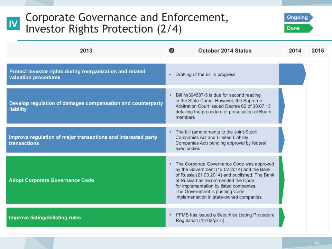
Task: Click the checkmark icon beside October 2014 Status
Action: click(172, 50)
